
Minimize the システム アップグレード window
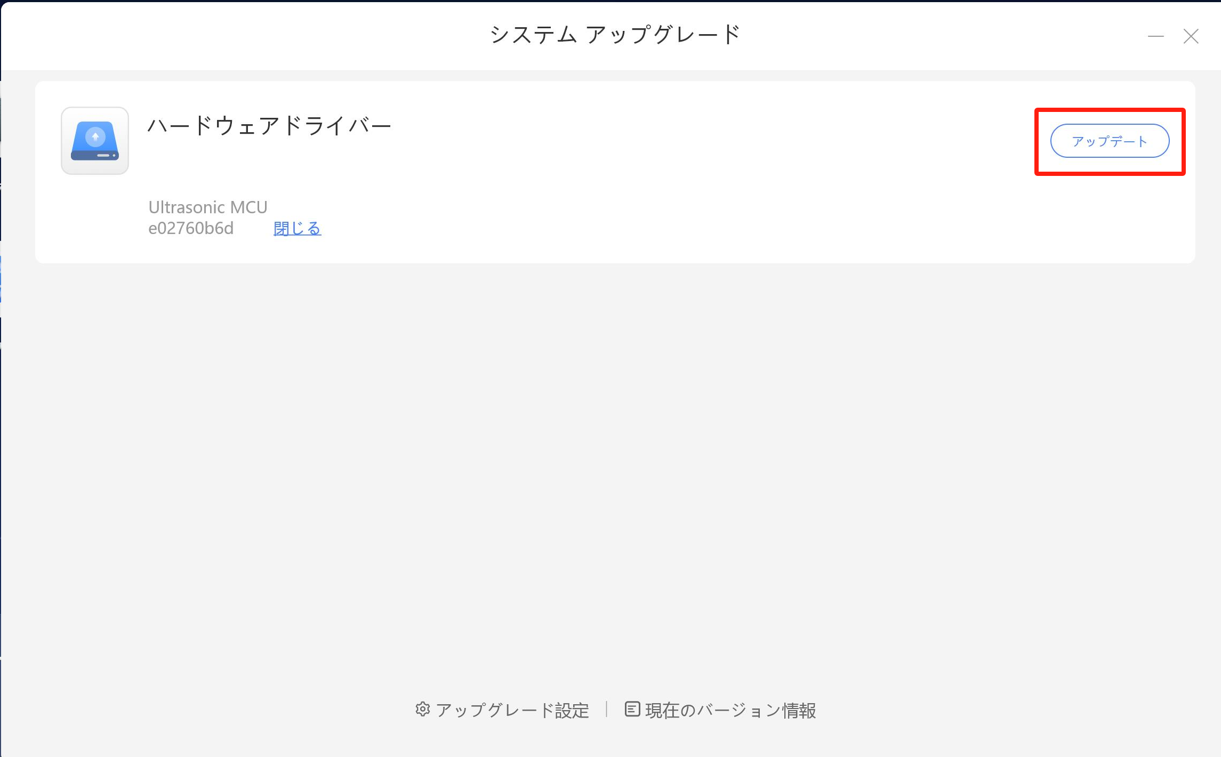(x=1155, y=36)
